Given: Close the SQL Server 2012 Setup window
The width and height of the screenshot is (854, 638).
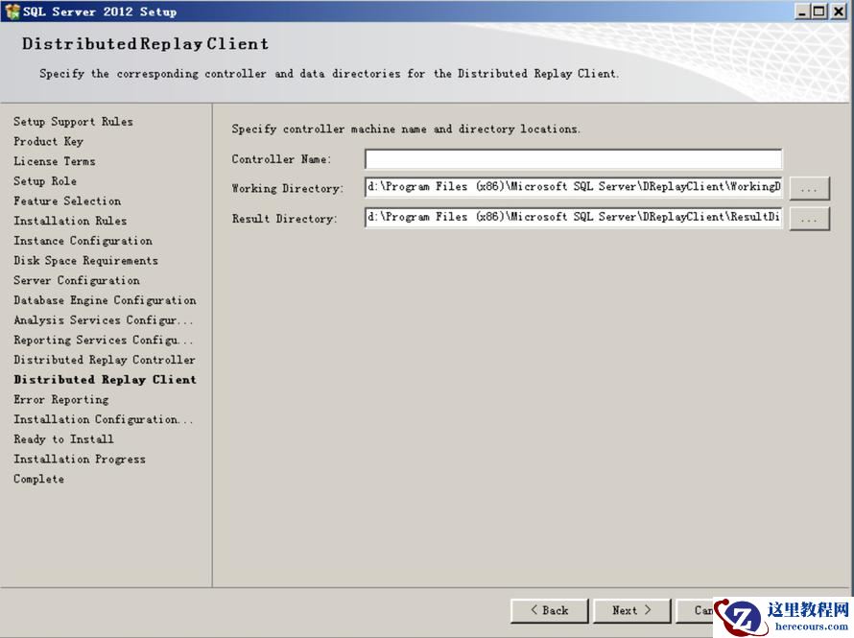Looking at the screenshot, I should (x=838, y=12).
